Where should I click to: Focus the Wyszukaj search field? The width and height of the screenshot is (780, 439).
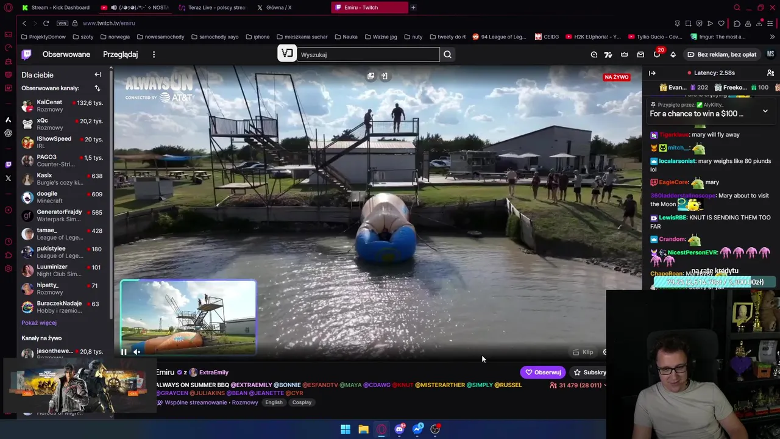pos(367,54)
